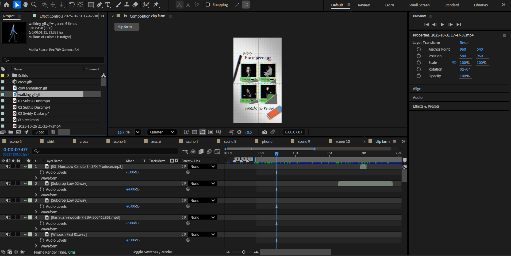Pick the Eraser tool
The image size is (511, 256).
click(x=135, y=5)
